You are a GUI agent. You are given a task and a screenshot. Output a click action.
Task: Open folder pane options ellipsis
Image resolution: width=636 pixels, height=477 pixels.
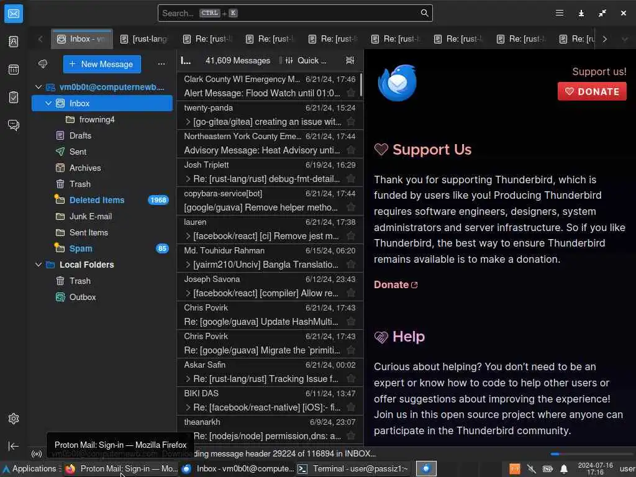tap(161, 64)
